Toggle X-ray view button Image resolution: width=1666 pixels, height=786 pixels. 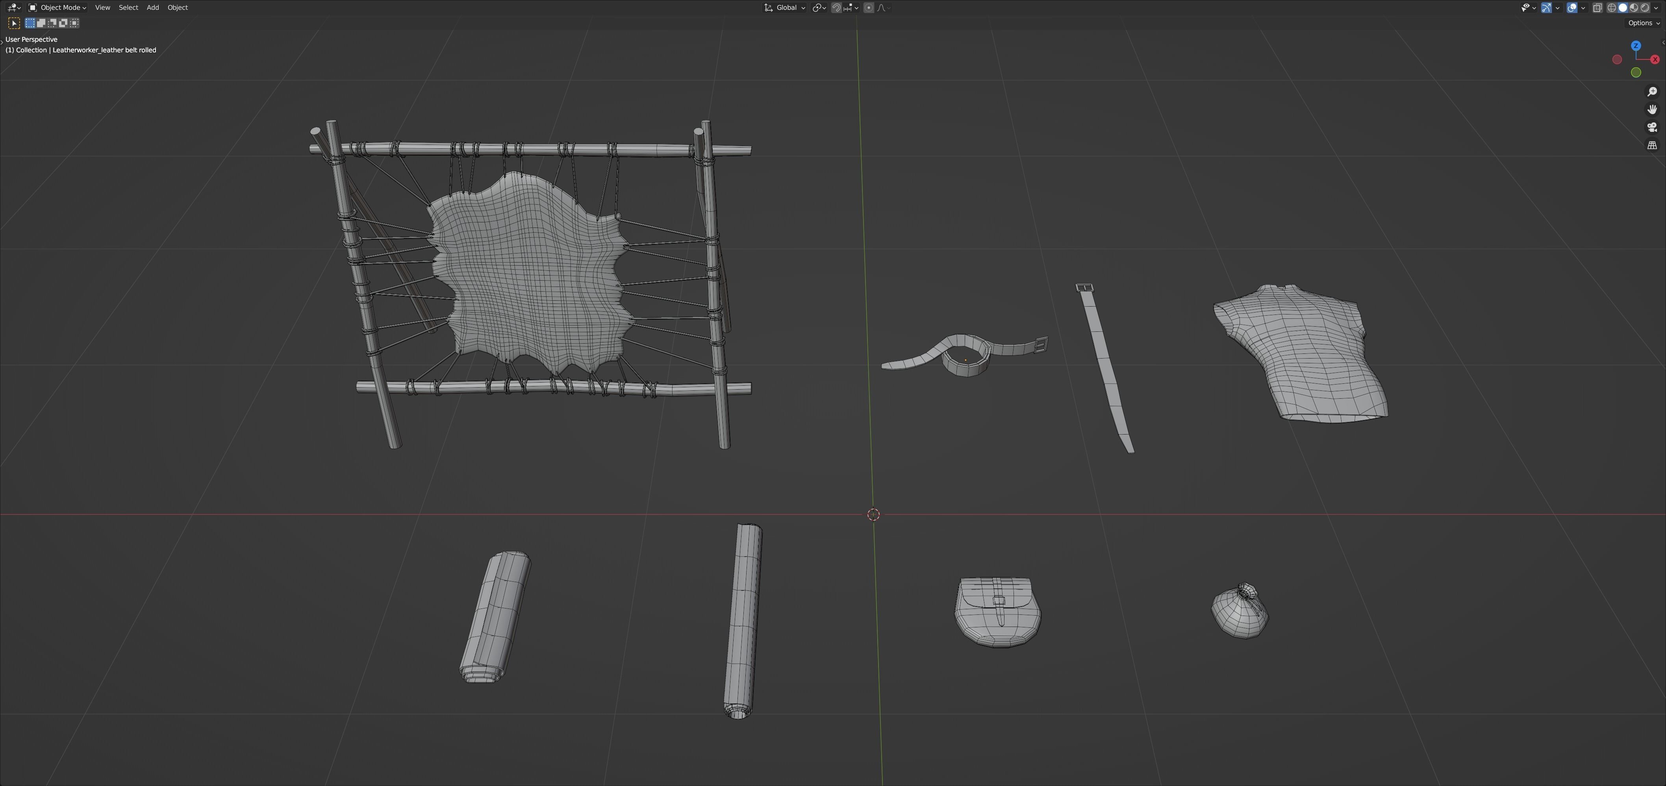(x=1597, y=8)
